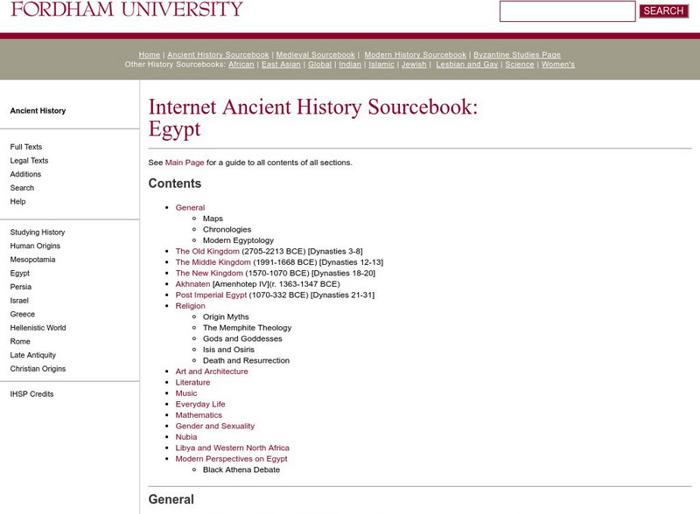Jump to Post Imperial Egypt section
The image size is (700, 514).
point(211,295)
